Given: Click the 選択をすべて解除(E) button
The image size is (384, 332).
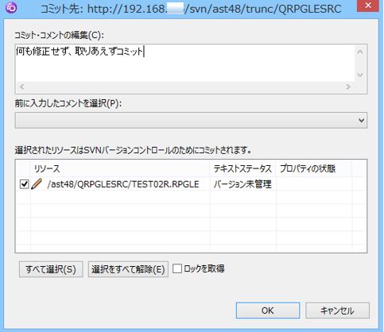Looking at the screenshot, I should point(128,269).
